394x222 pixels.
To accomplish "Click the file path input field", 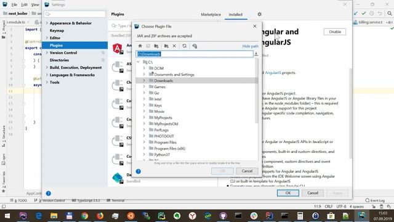I will (x=195, y=54).
